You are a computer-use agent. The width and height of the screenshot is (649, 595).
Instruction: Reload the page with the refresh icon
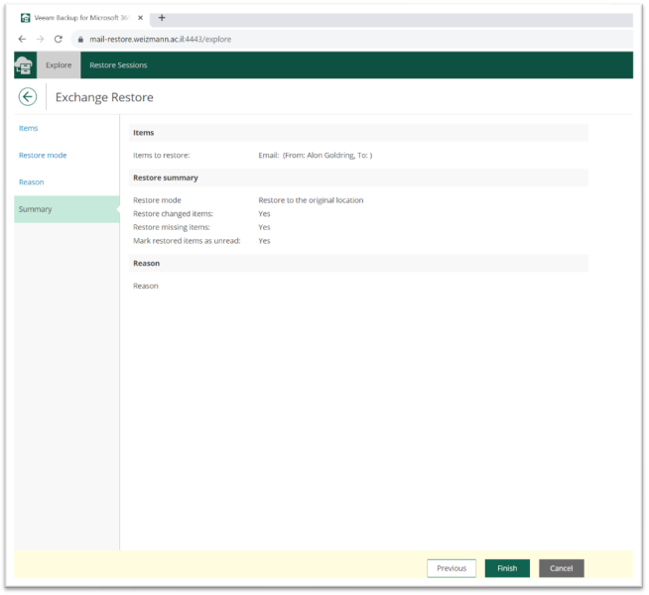(59, 39)
